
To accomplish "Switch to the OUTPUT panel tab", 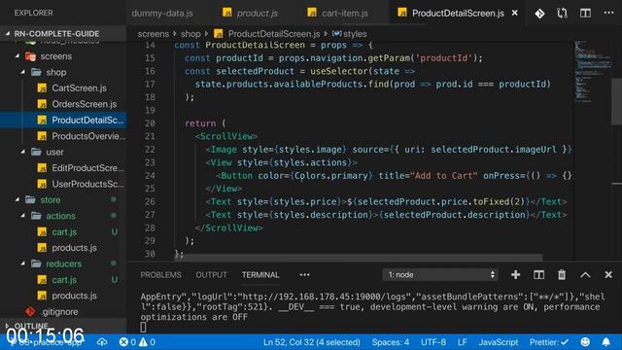I will [211, 274].
